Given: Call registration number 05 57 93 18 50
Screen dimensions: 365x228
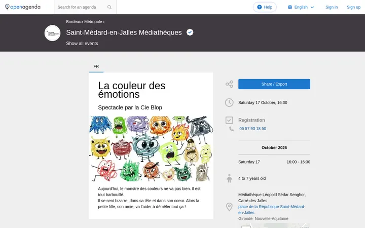Looking at the screenshot, I should point(253,129).
